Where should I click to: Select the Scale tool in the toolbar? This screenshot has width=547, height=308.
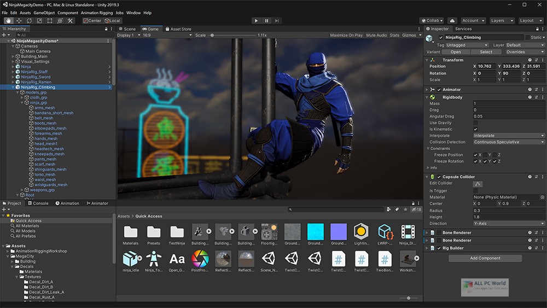(x=39, y=21)
